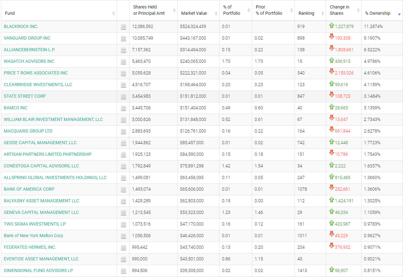Sort table by Ranking column
Screen dimensions: 403x277
(310, 11)
